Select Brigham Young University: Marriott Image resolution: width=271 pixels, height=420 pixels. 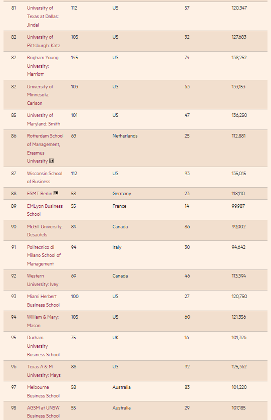pyautogui.click(x=43, y=66)
